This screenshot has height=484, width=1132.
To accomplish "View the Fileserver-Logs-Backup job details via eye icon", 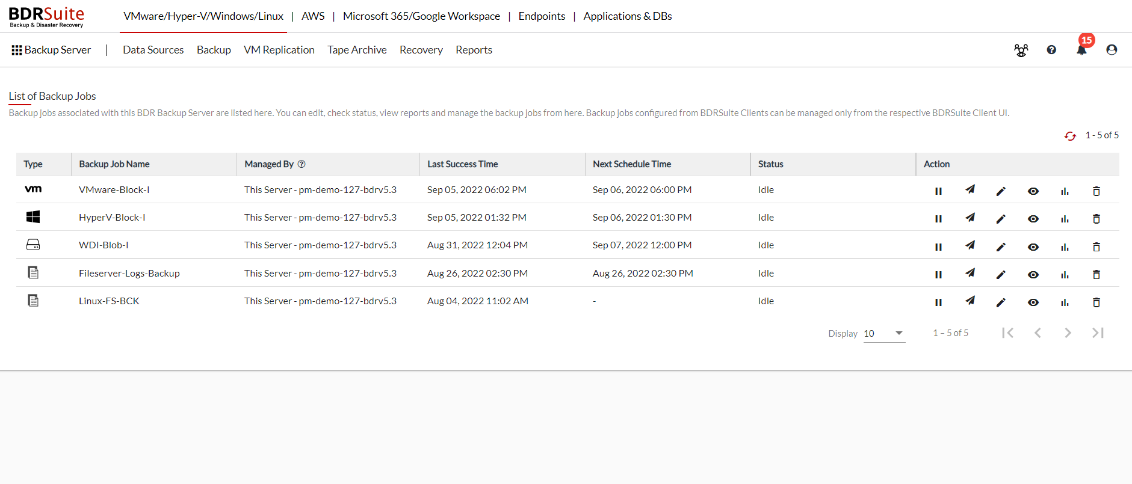I will (1033, 275).
